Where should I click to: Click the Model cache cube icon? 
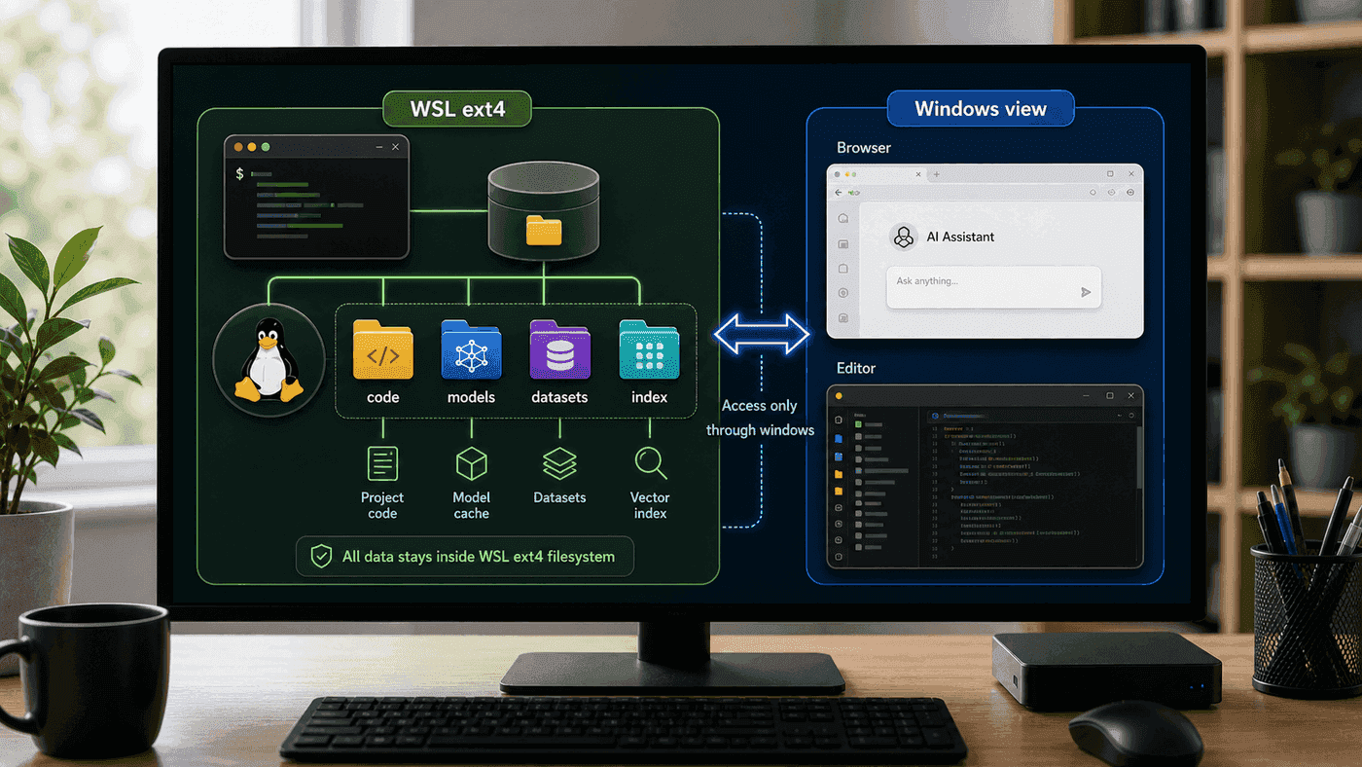point(471,463)
